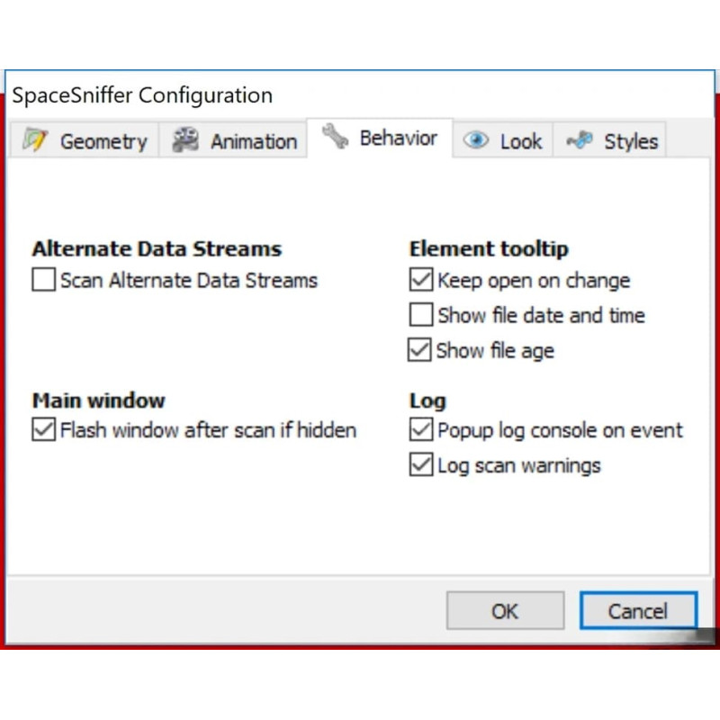
Task: Uncheck Keep open on change
Action: point(421,280)
